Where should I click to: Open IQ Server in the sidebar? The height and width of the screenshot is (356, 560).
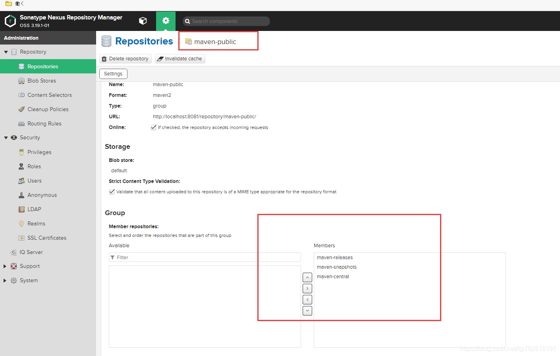48,252
